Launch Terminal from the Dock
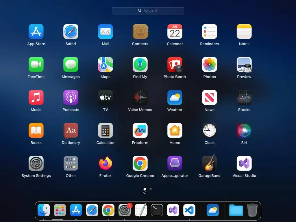 pyautogui.click(x=157, y=210)
